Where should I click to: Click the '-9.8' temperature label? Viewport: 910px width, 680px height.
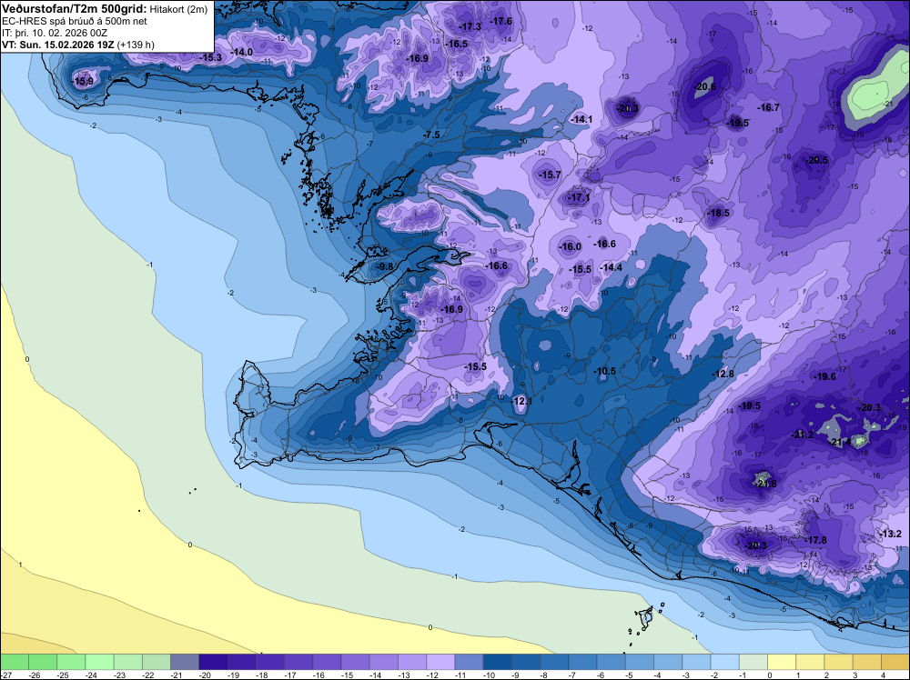pyautogui.click(x=384, y=266)
